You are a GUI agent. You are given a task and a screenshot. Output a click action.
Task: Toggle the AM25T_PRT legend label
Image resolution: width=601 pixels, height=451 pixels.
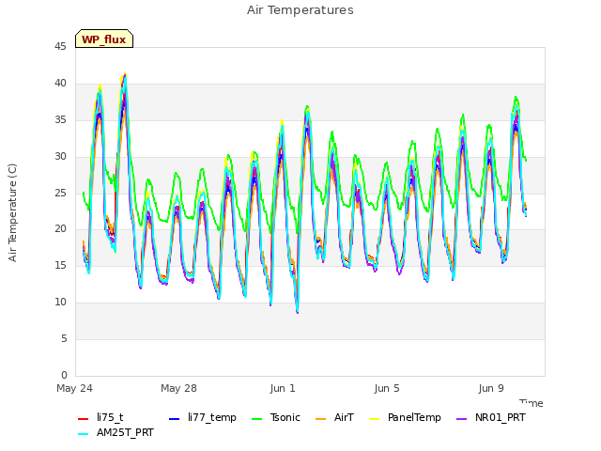[x=125, y=432]
